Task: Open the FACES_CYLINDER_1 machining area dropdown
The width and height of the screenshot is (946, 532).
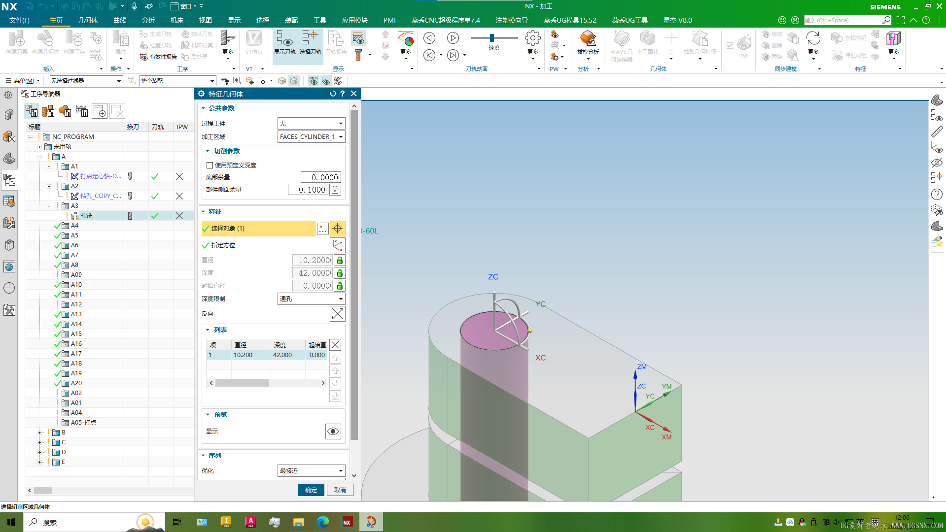Action: (311, 137)
